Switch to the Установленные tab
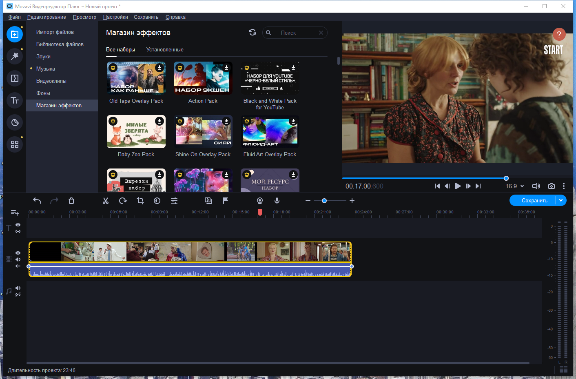 [165, 50]
